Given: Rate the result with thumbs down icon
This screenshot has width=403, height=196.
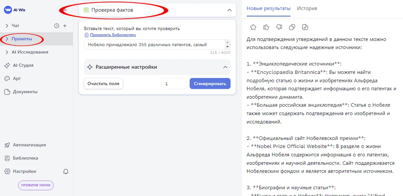Looking at the screenshot, I should click(x=279, y=27).
